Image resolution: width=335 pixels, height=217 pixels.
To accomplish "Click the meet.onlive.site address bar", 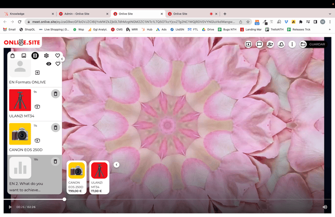I will [x=133, y=22].
